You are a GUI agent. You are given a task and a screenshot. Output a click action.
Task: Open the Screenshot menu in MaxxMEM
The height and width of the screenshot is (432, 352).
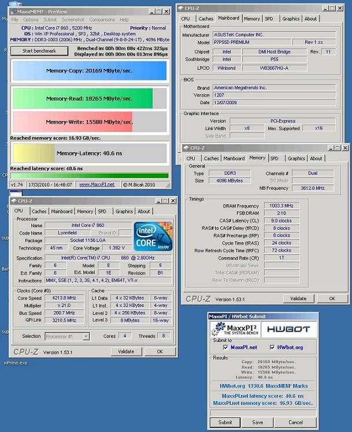point(73,20)
